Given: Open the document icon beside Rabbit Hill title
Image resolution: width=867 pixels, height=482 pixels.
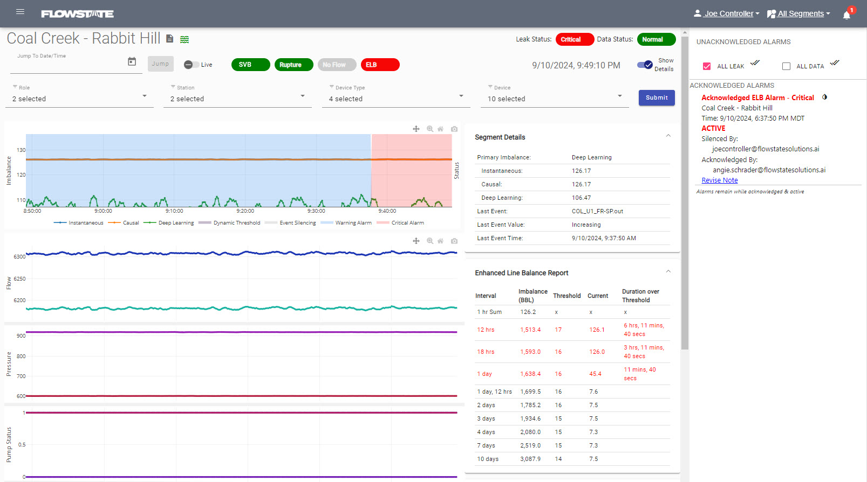Looking at the screenshot, I should (x=169, y=39).
